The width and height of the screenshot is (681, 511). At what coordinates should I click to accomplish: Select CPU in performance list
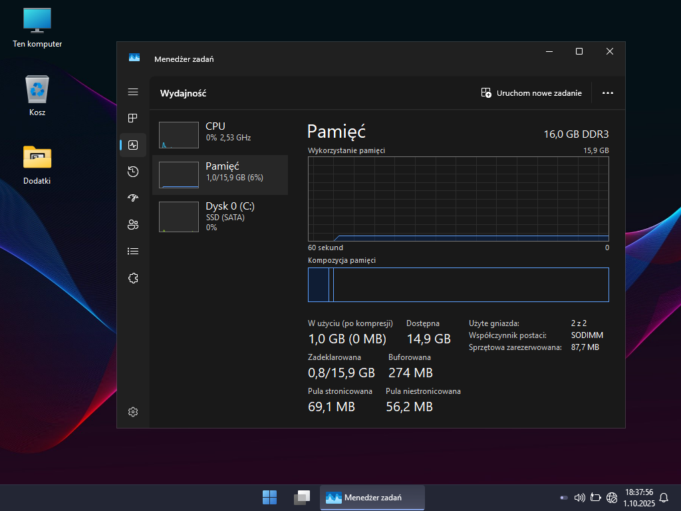[x=219, y=135]
